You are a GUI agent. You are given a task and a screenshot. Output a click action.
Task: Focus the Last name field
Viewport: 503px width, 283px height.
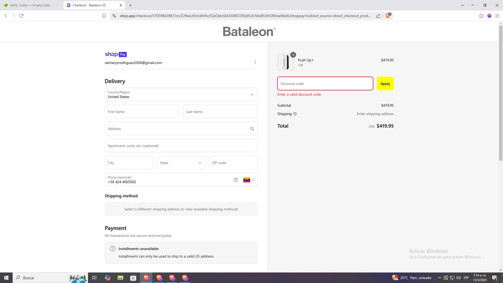coord(220,112)
